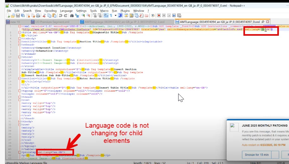This screenshot has height=164, width=289.
Task: Open the File menu
Action: click(9, 11)
